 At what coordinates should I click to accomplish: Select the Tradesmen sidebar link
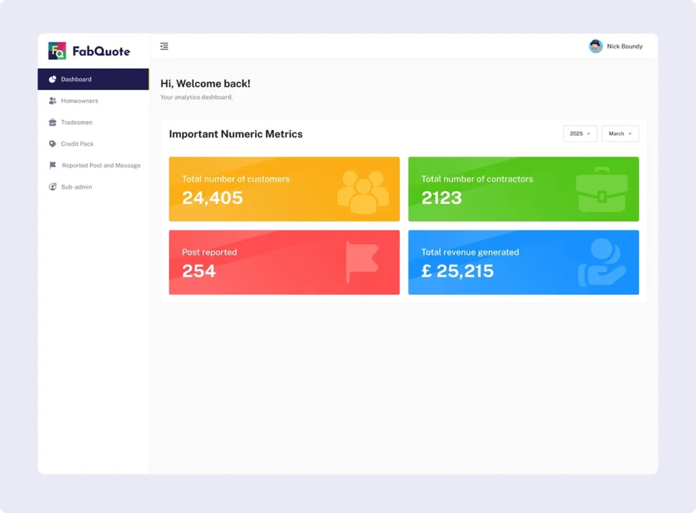coord(77,122)
